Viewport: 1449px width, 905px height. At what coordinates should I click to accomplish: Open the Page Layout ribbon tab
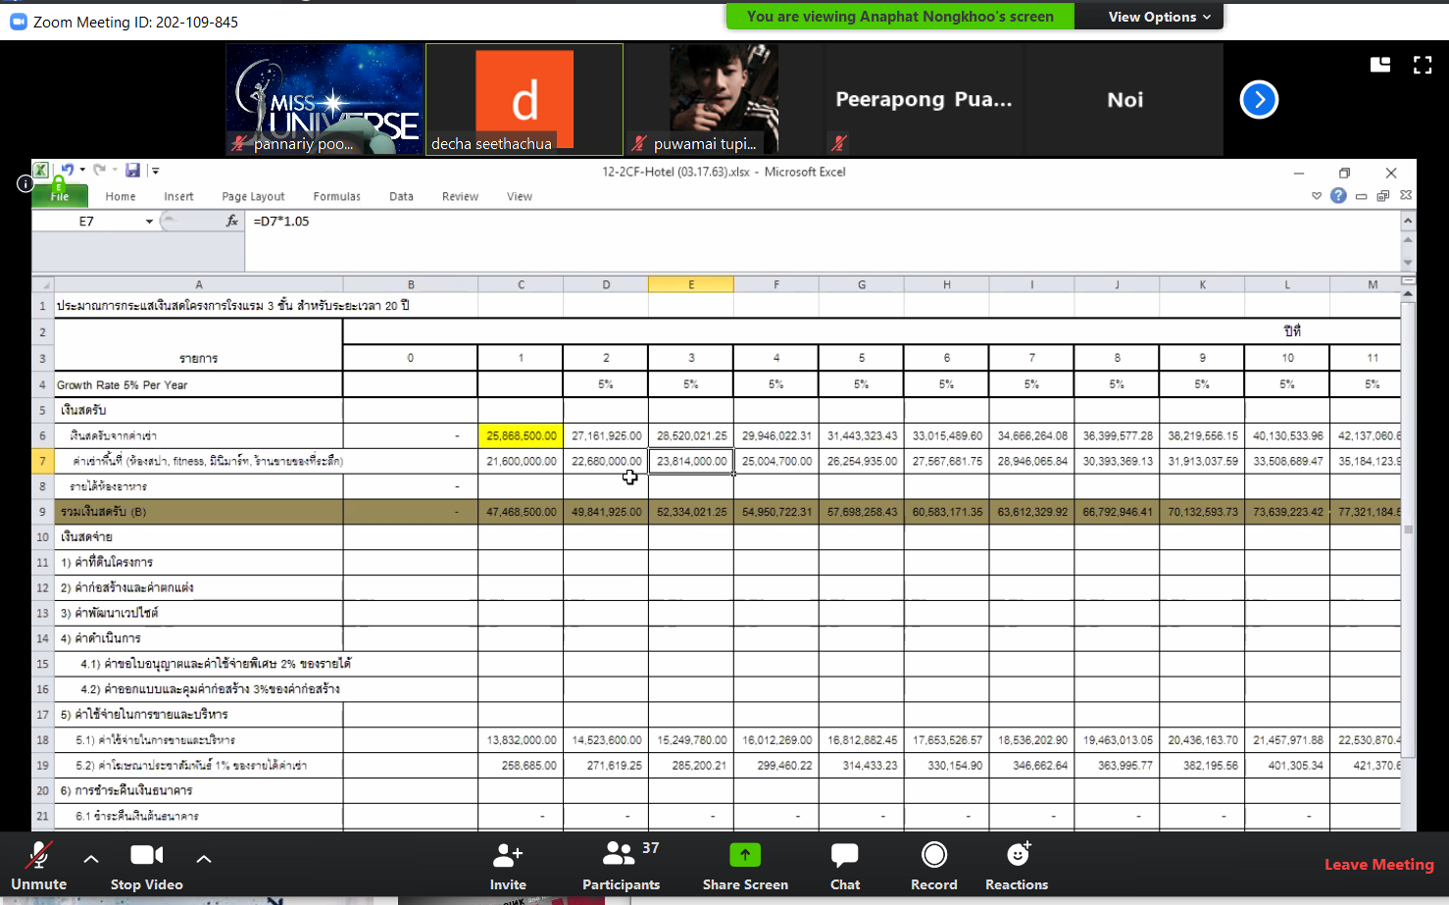click(253, 197)
